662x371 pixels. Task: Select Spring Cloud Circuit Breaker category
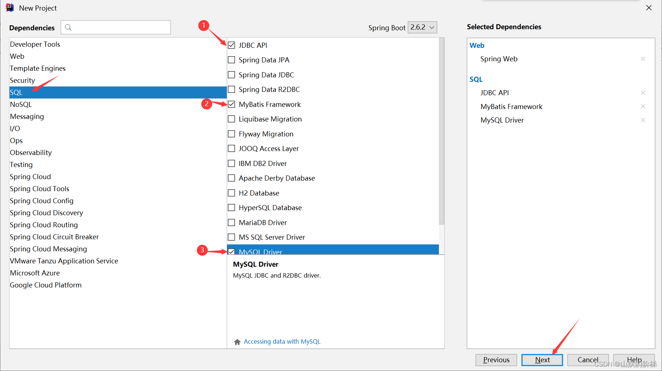coord(118,237)
